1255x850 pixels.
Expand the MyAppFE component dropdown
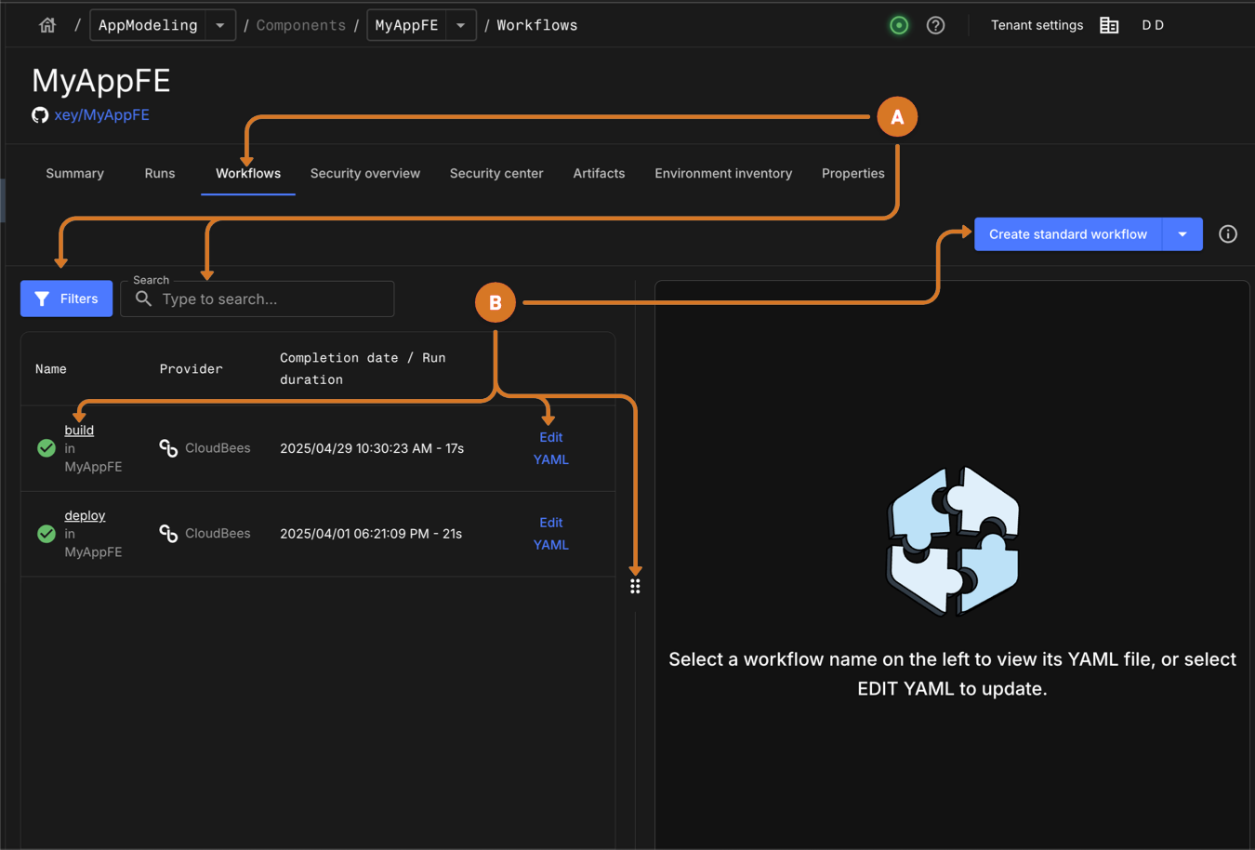pyautogui.click(x=461, y=25)
